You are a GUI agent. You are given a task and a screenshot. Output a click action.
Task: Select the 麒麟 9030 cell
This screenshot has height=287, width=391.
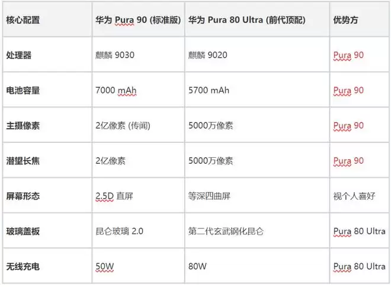(x=115, y=55)
